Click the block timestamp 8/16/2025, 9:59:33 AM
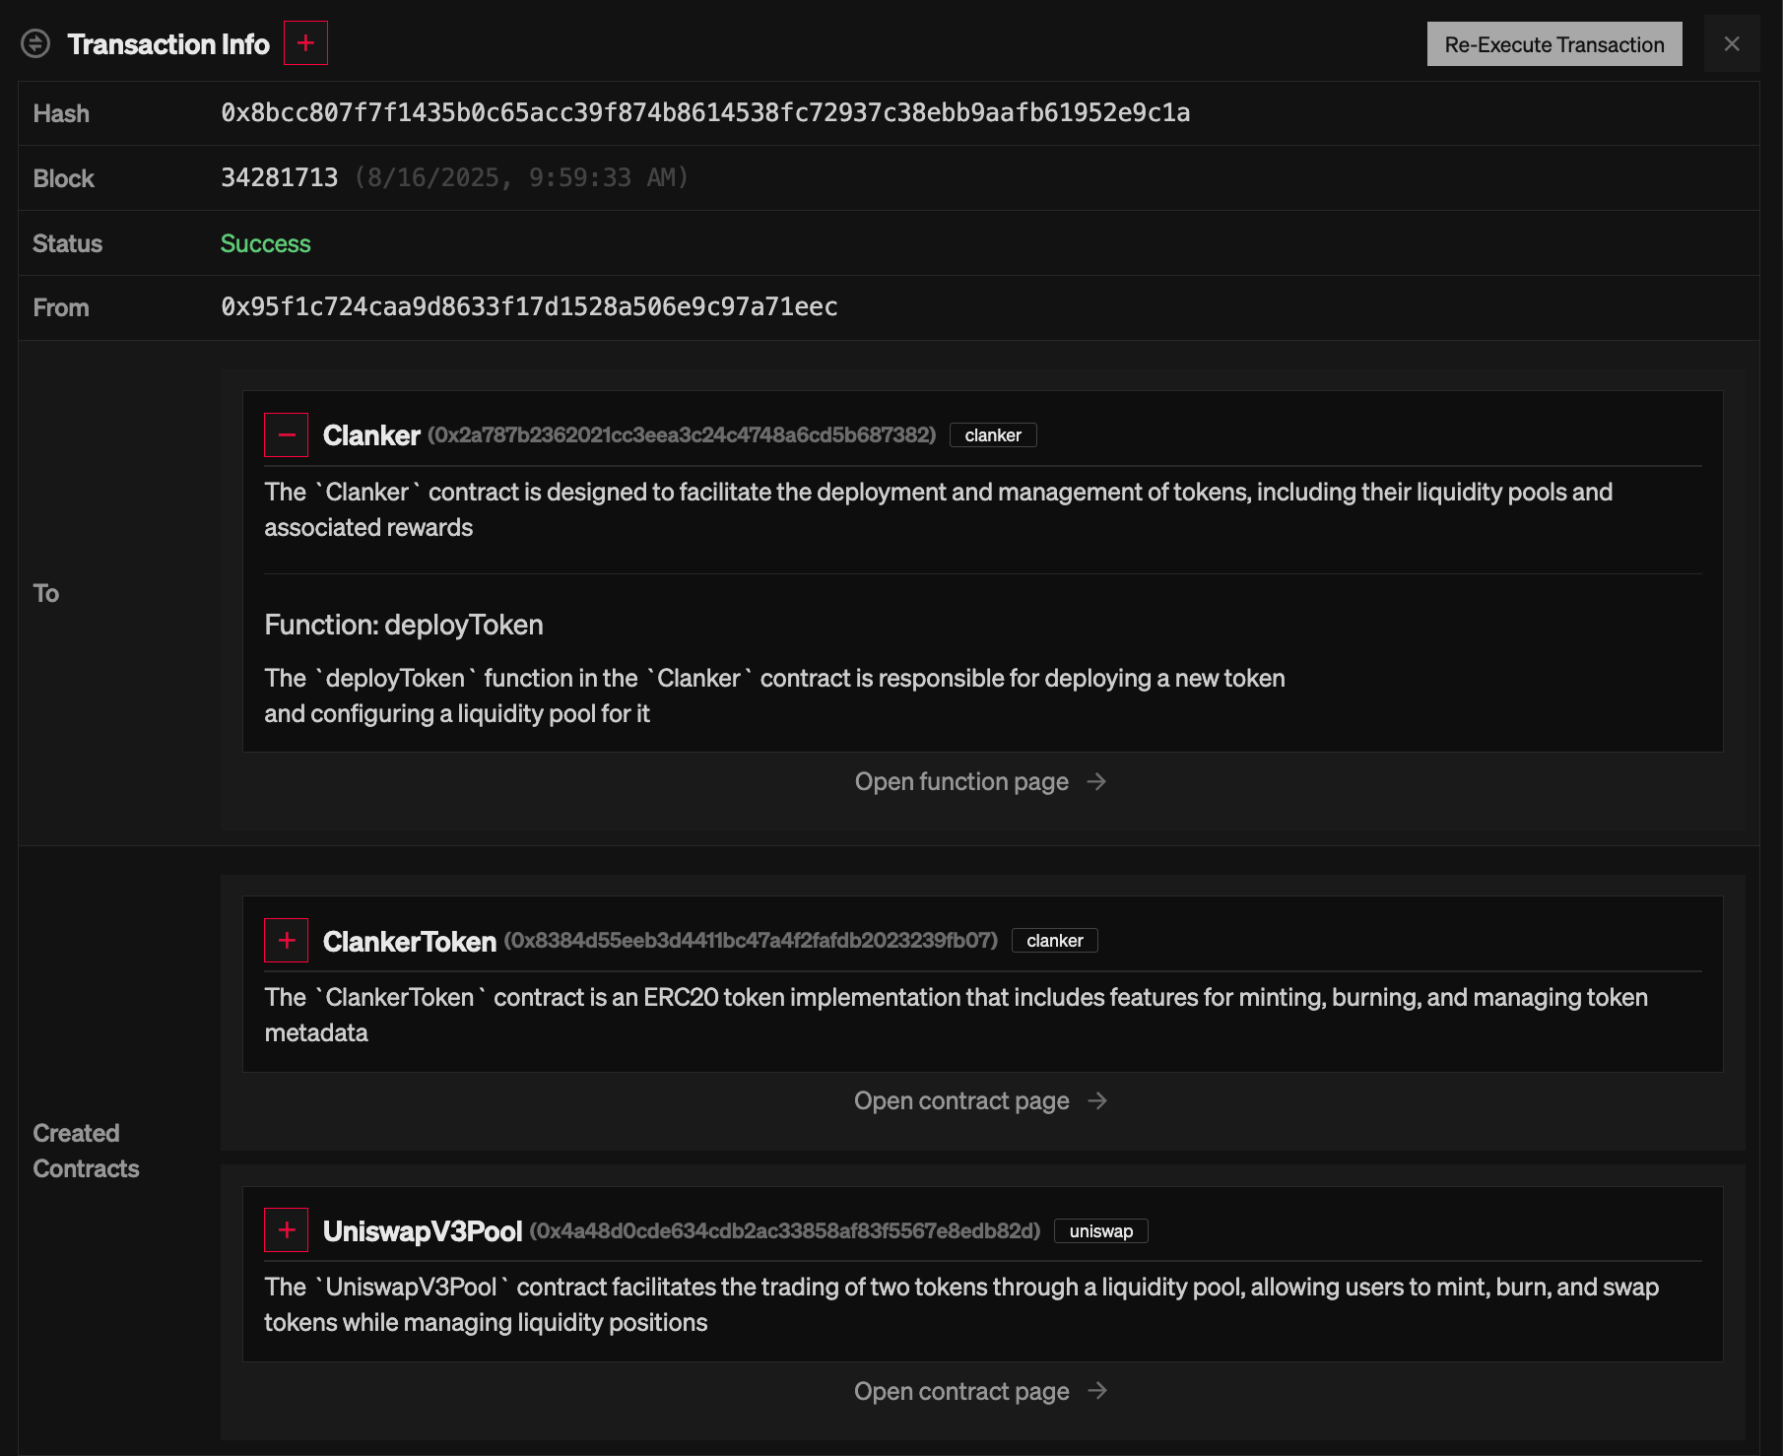 tap(521, 177)
